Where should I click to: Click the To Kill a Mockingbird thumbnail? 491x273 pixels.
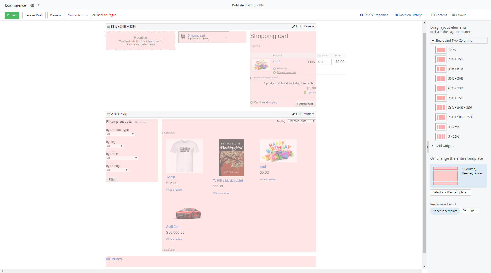[x=231, y=158]
